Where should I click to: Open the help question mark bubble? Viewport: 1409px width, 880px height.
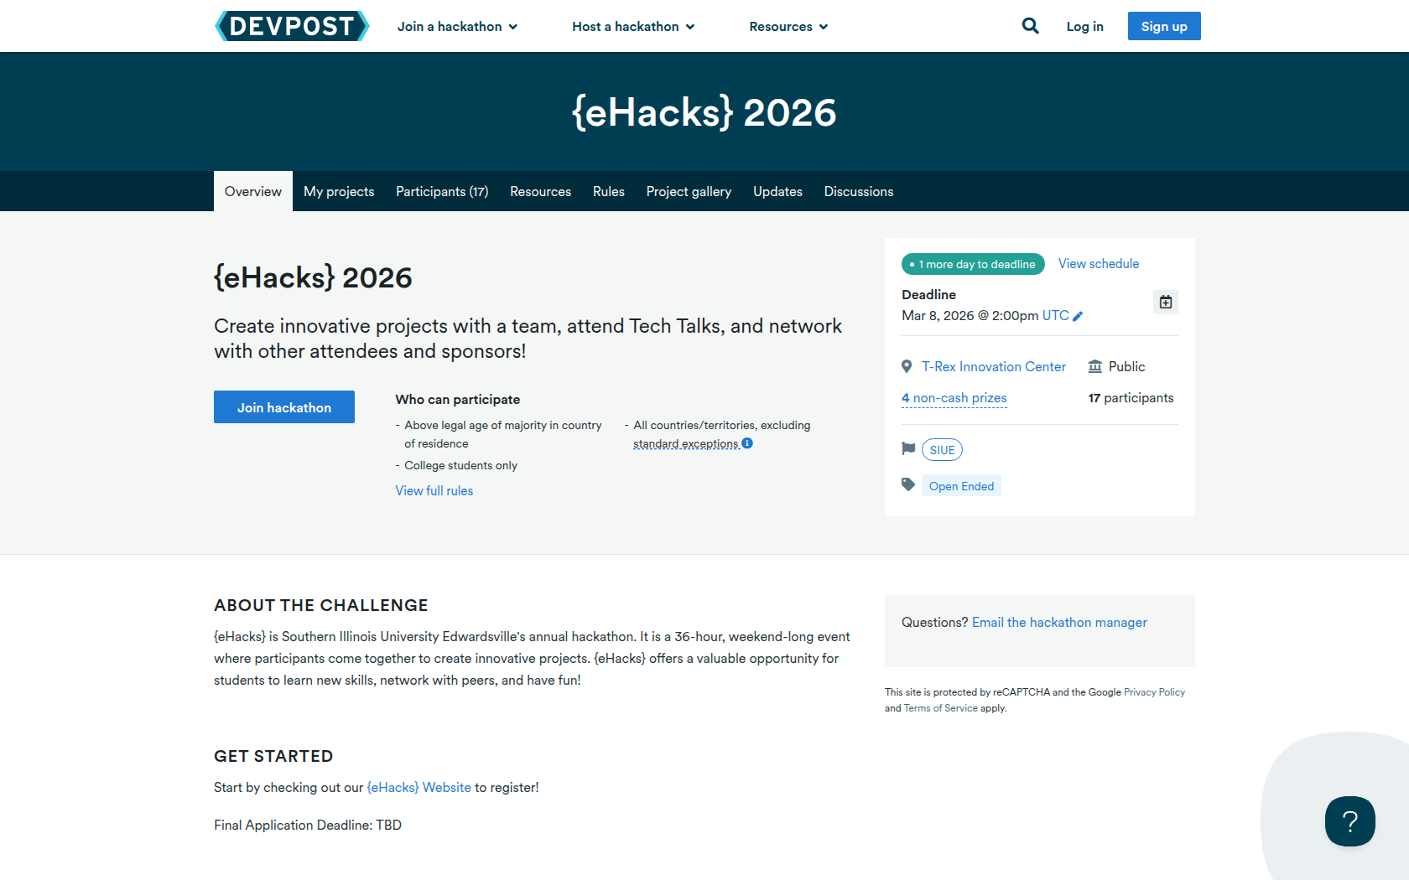click(x=1349, y=821)
